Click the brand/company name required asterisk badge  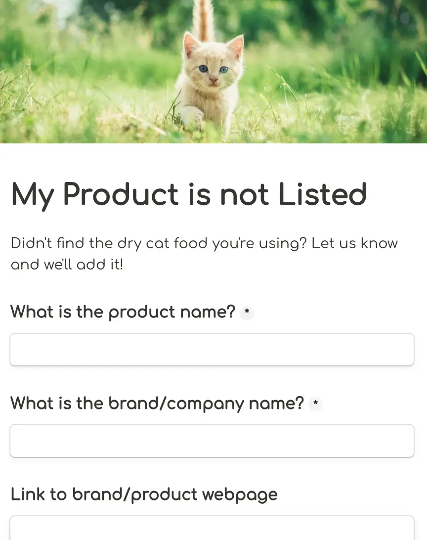point(315,404)
